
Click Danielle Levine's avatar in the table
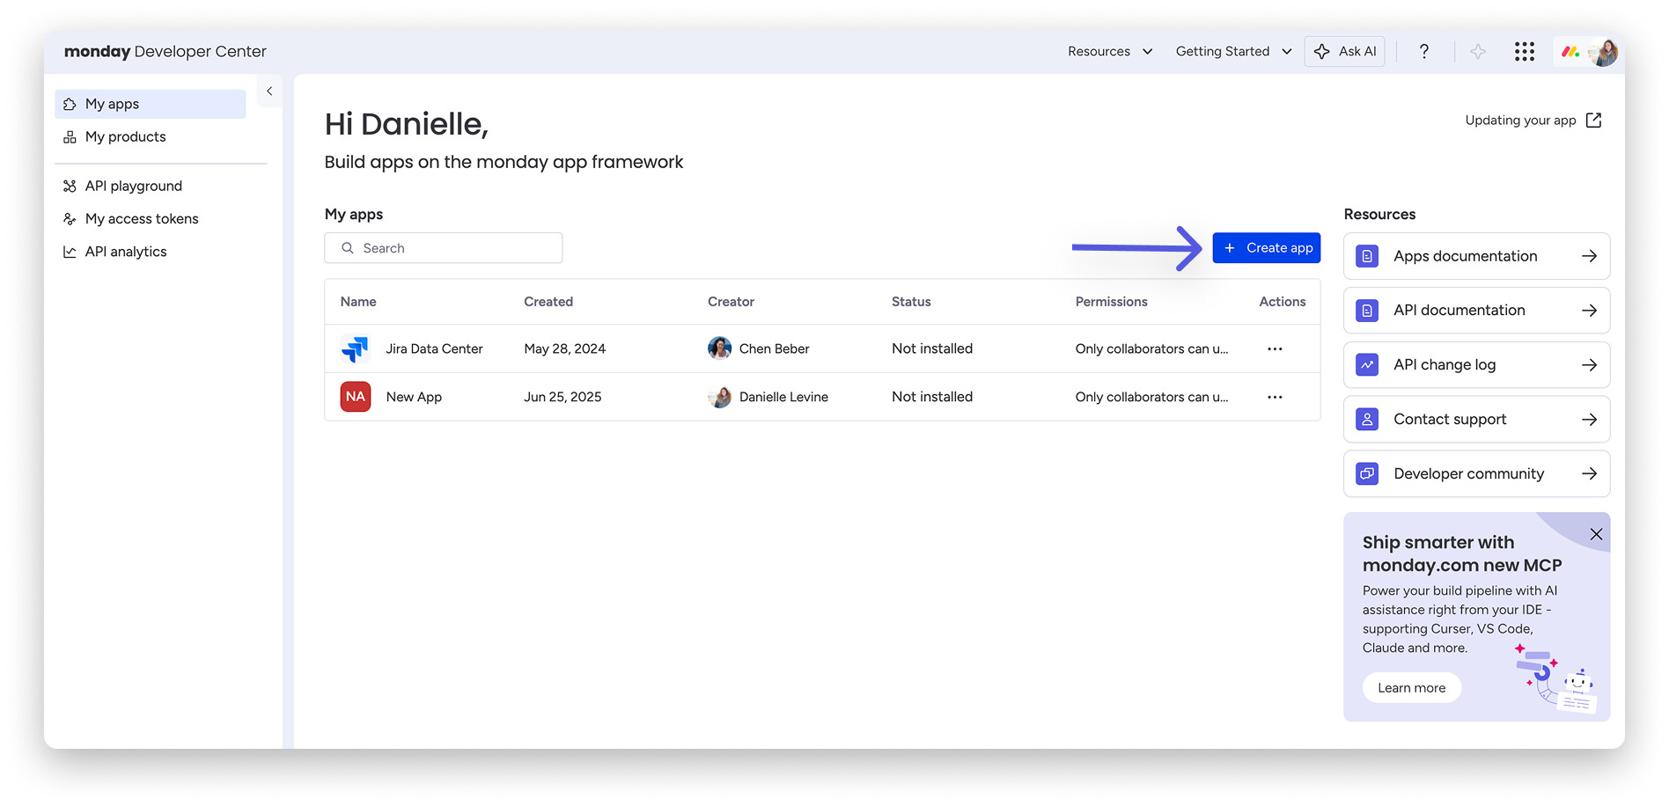[x=720, y=397]
